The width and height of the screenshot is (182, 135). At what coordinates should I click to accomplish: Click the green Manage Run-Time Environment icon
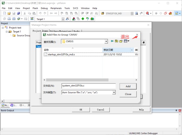pos(83,19)
